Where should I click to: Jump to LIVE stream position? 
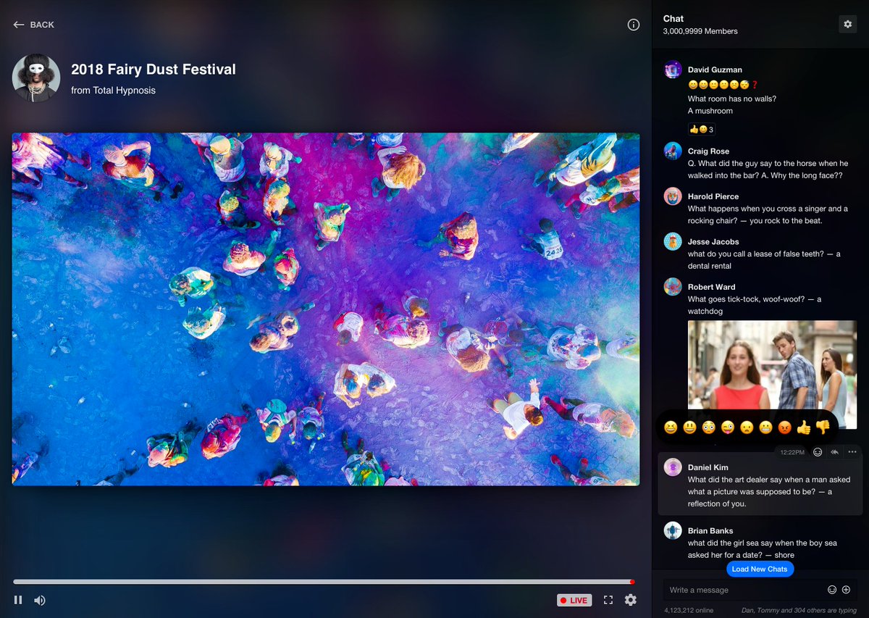[x=574, y=600]
